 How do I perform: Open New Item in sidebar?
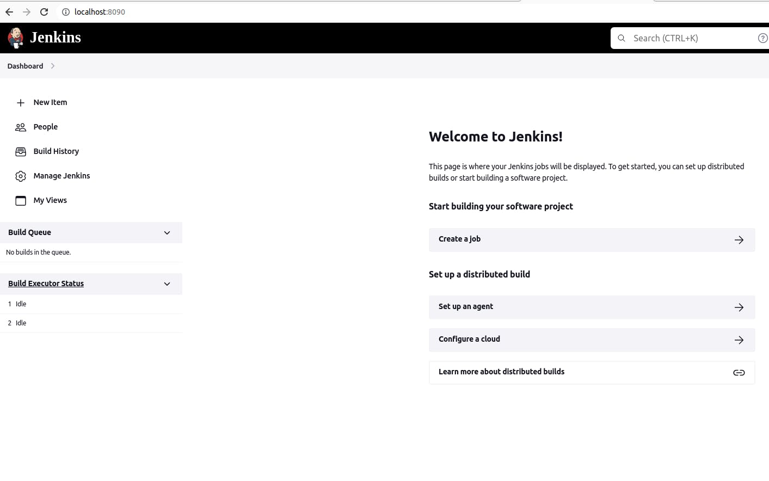click(x=51, y=102)
